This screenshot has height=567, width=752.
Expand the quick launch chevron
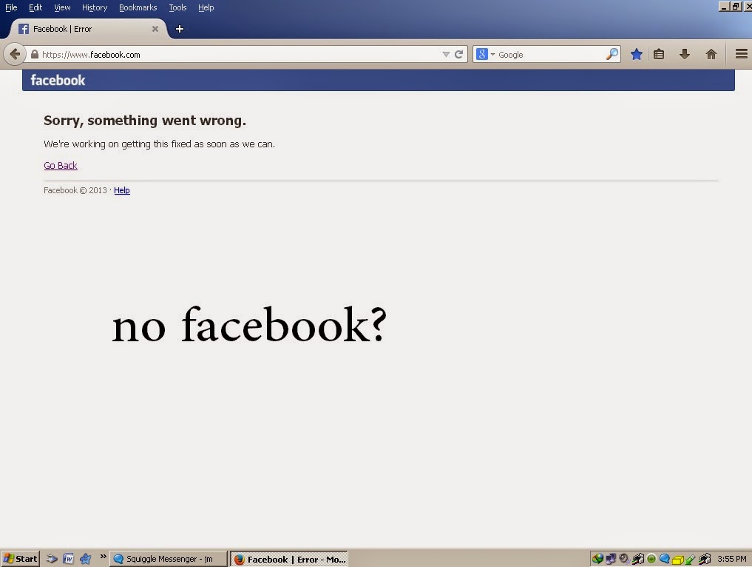(x=103, y=557)
